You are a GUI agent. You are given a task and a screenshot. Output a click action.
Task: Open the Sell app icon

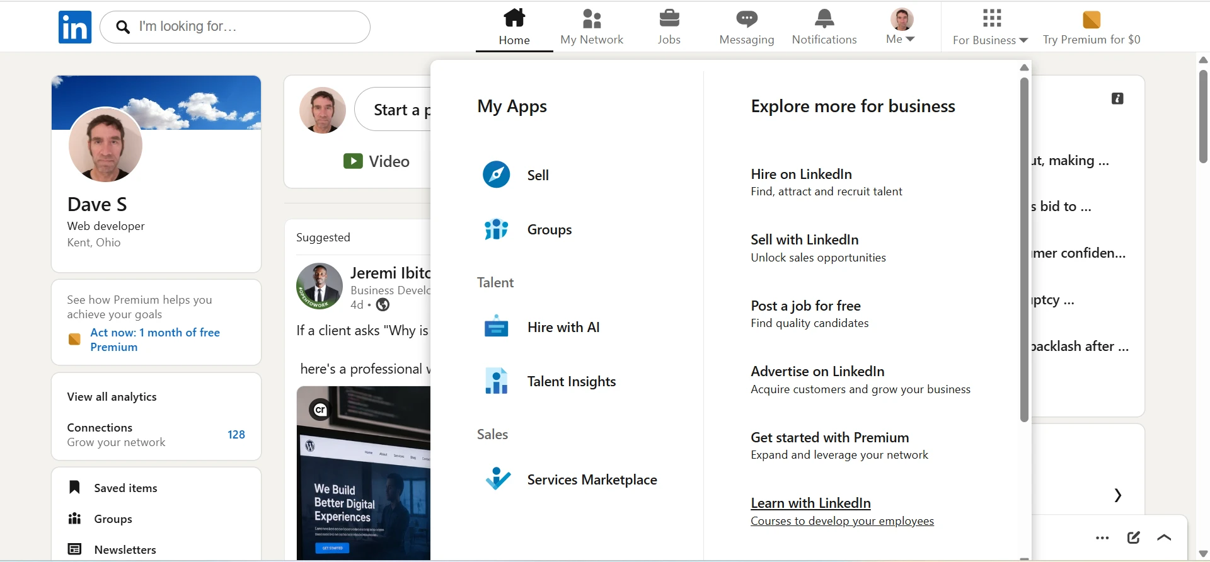pos(497,175)
